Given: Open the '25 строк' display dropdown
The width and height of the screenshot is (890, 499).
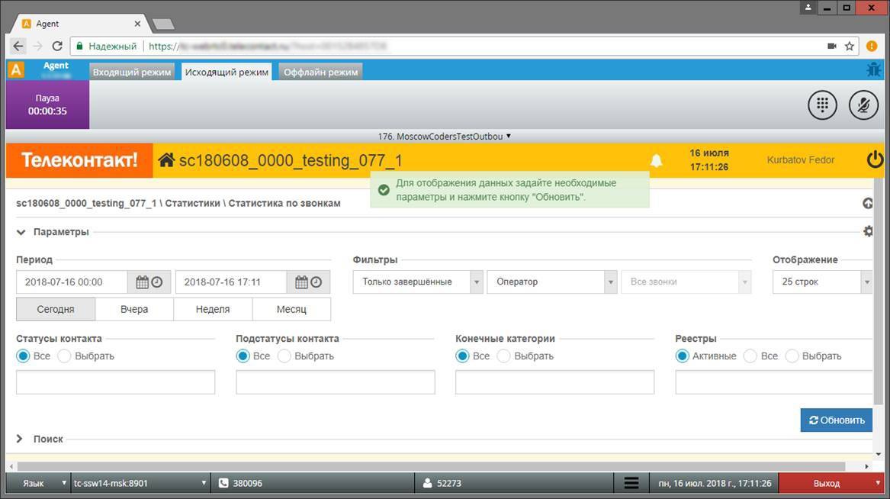Looking at the screenshot, I should 822,282.
